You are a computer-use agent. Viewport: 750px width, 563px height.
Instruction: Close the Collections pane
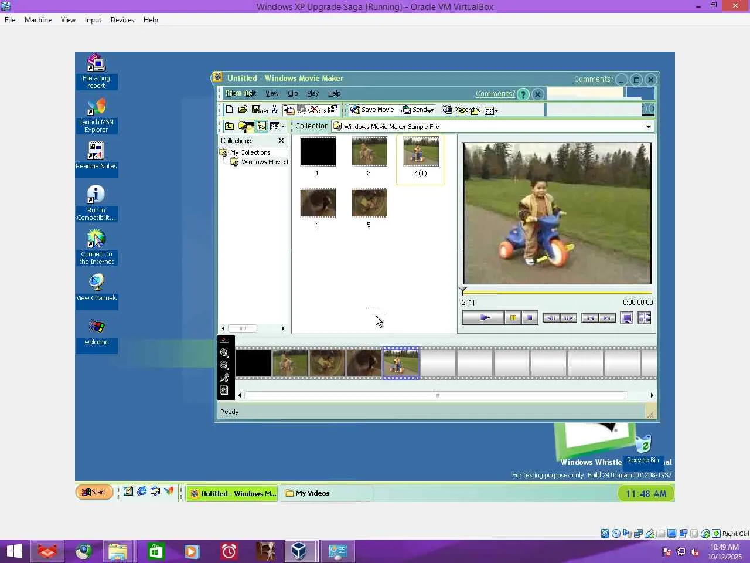pos(281,141)
